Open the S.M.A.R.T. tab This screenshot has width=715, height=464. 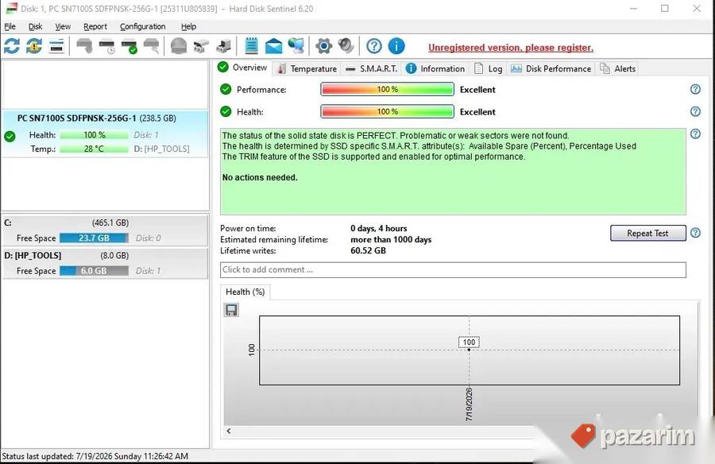click(372, 68)
